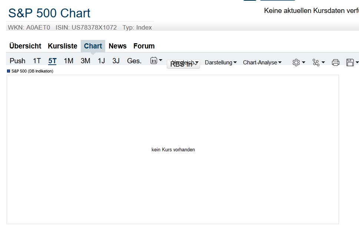Click the share nodes icon
359x236 pixels.
point(316,63)
